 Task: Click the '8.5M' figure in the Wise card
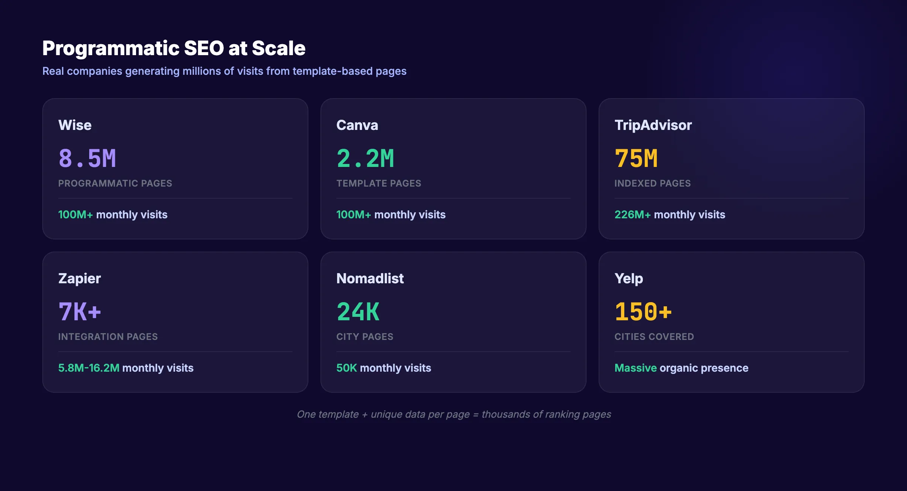tap(87, 158)
